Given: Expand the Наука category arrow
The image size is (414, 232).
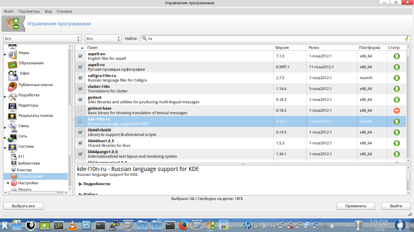Looking at the screenshot, I should coord(5,55).
